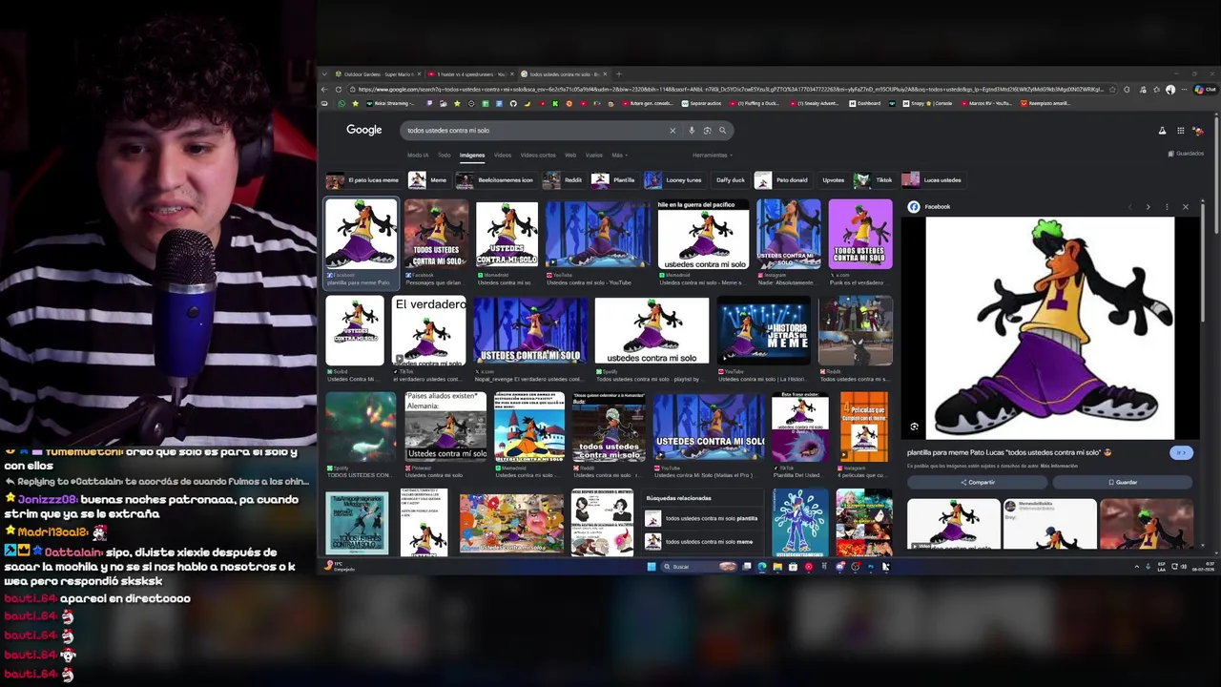Click the Guardar save button

1123,483
